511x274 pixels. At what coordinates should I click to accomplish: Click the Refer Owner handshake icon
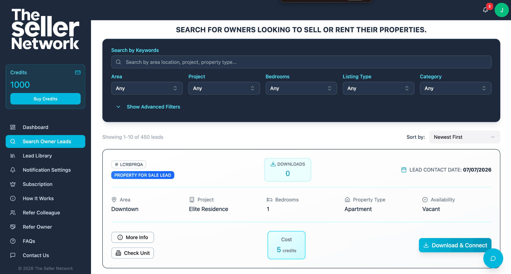(13, 227)
